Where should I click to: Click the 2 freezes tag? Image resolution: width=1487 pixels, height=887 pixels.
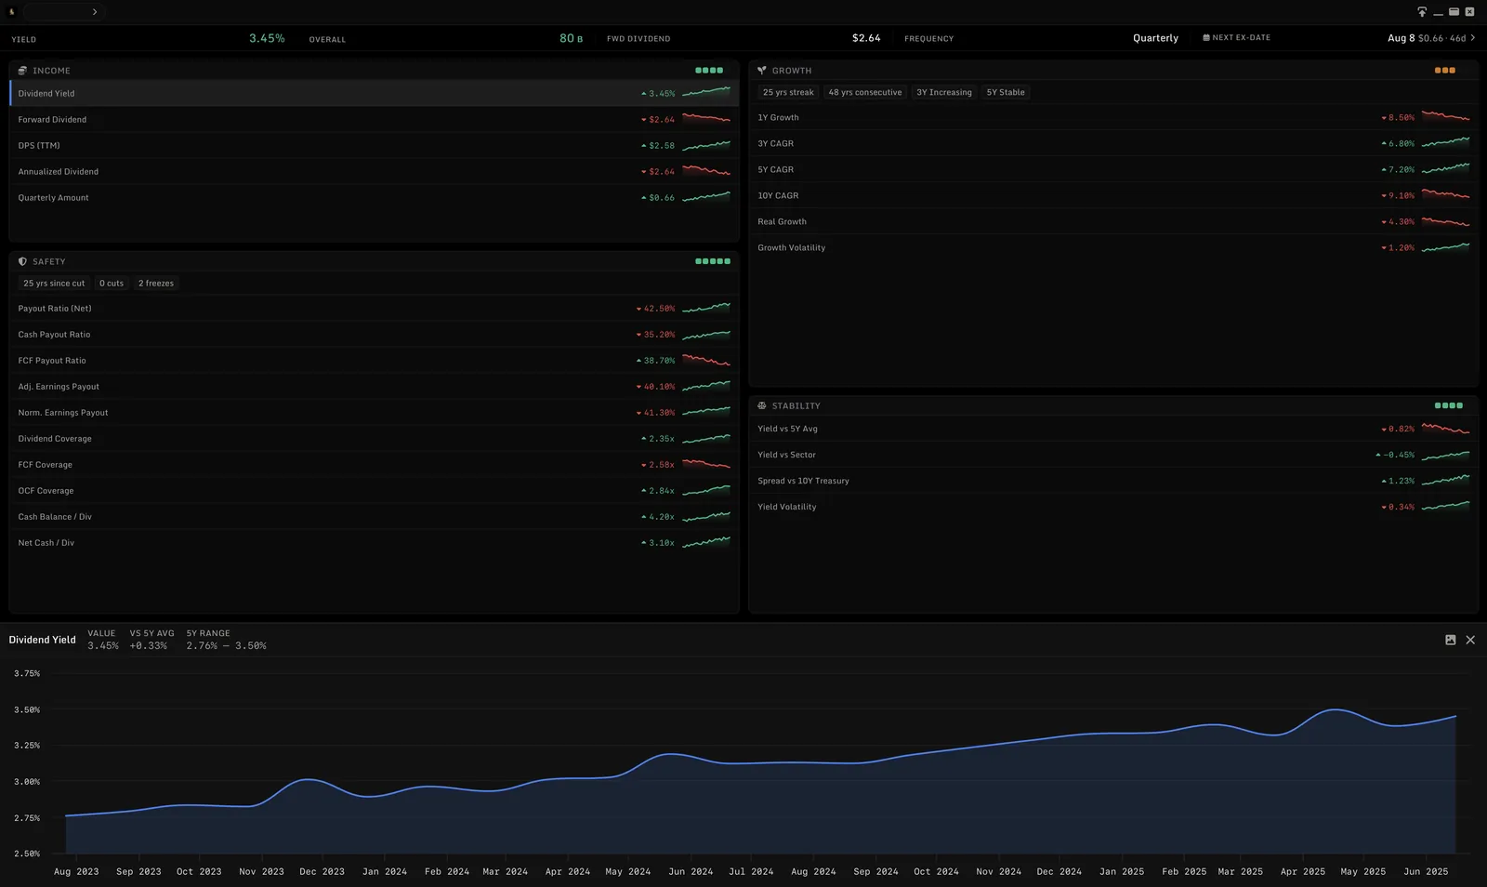pos(156,284)
